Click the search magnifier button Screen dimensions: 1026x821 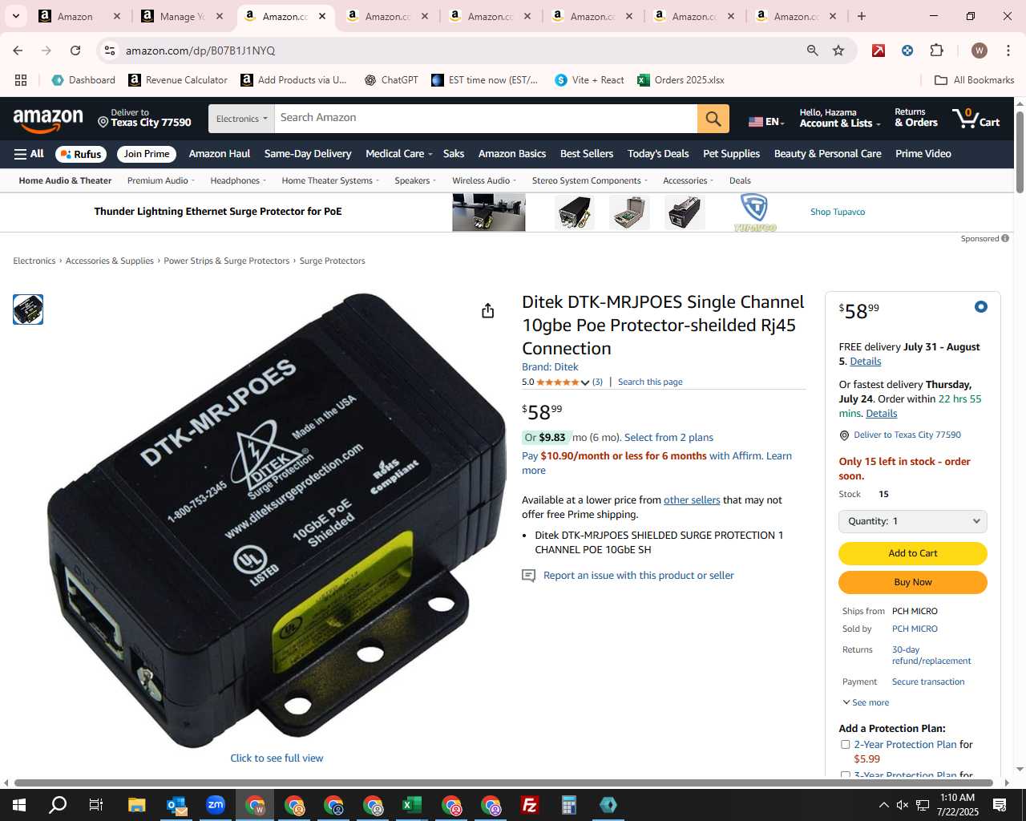pyautogui.click(x=713, y=119)
